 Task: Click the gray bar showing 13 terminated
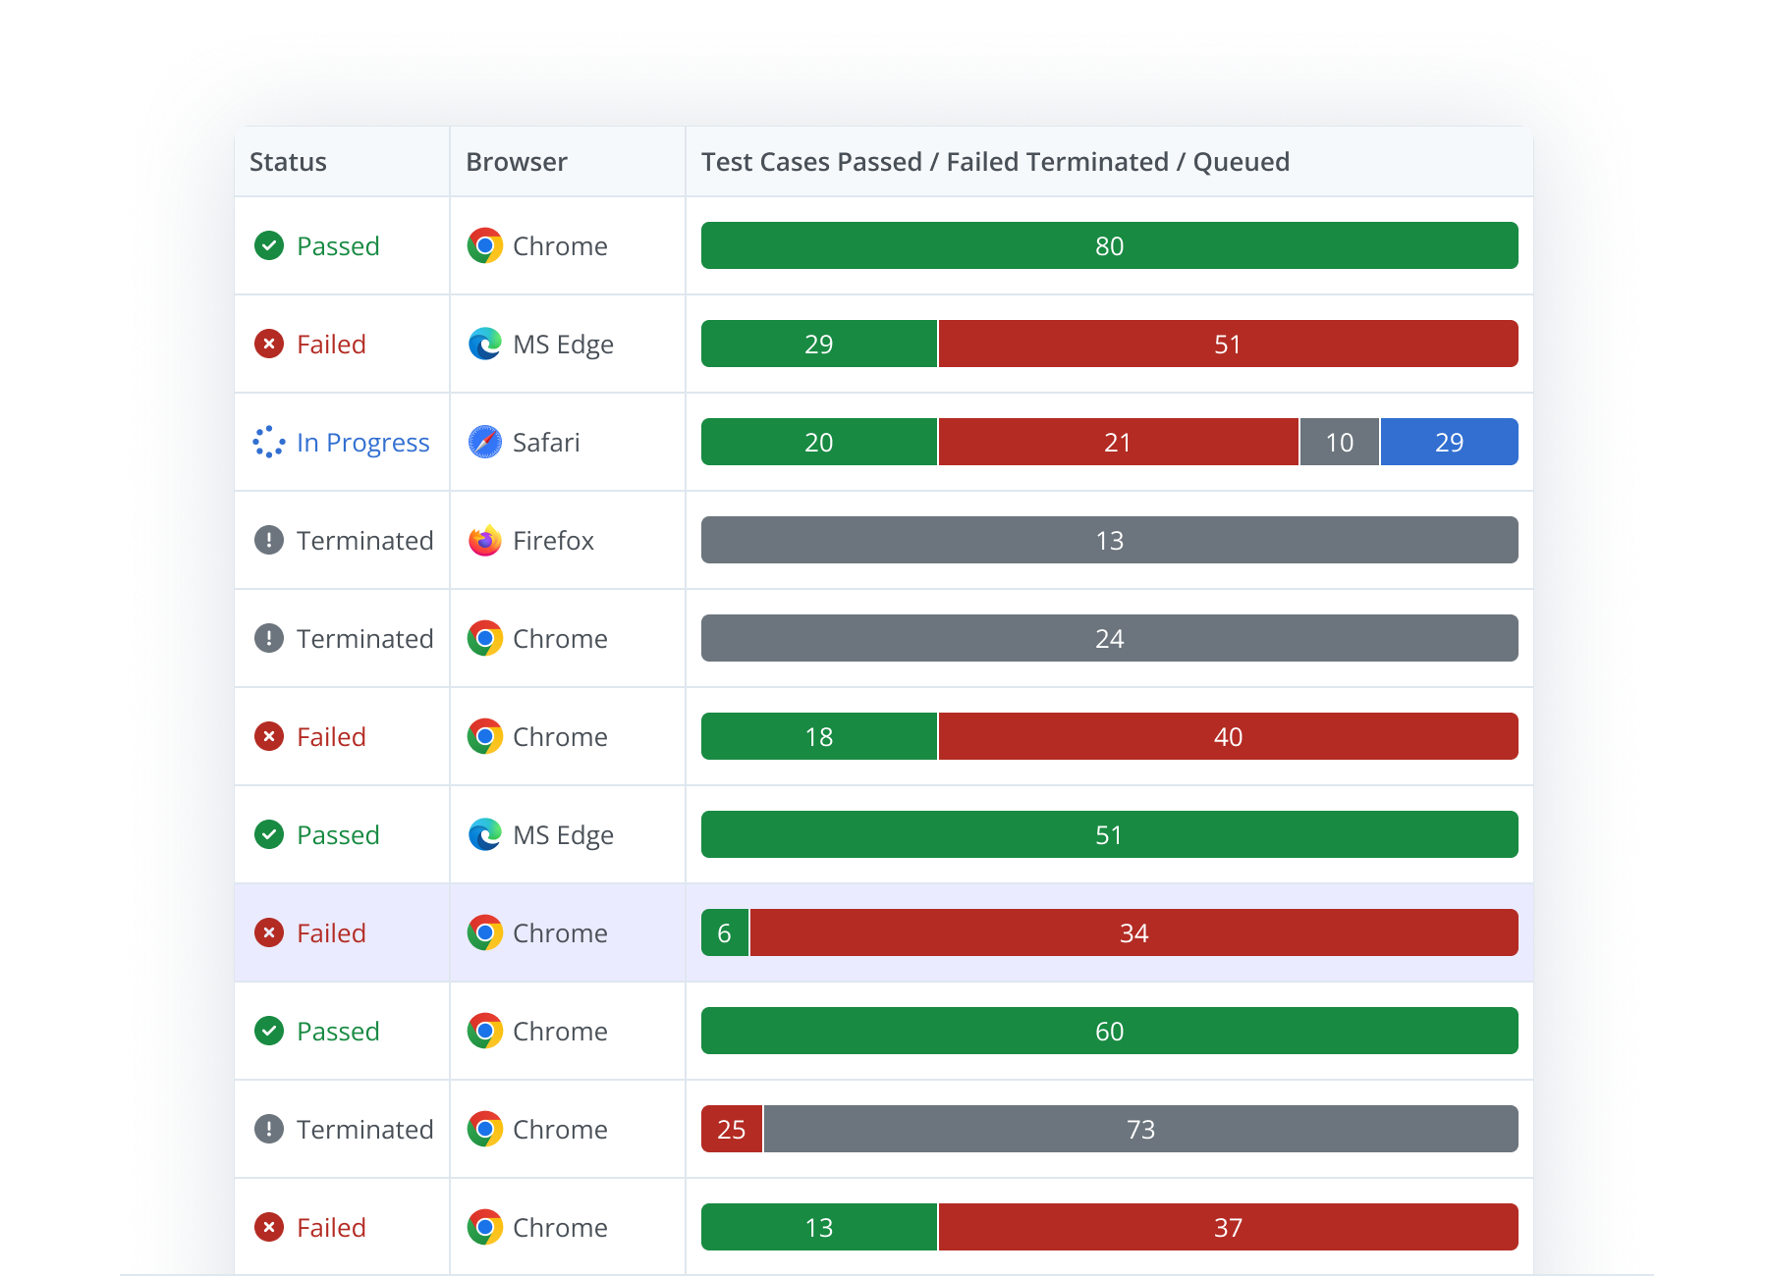coord(1109,540)
